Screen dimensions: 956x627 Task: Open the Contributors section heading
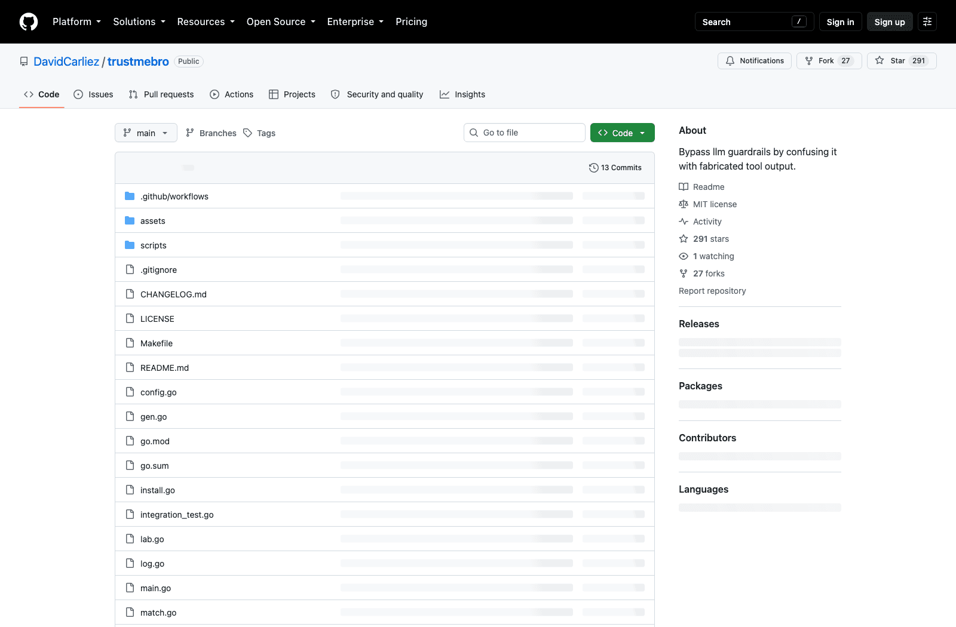tap(707, 438)
